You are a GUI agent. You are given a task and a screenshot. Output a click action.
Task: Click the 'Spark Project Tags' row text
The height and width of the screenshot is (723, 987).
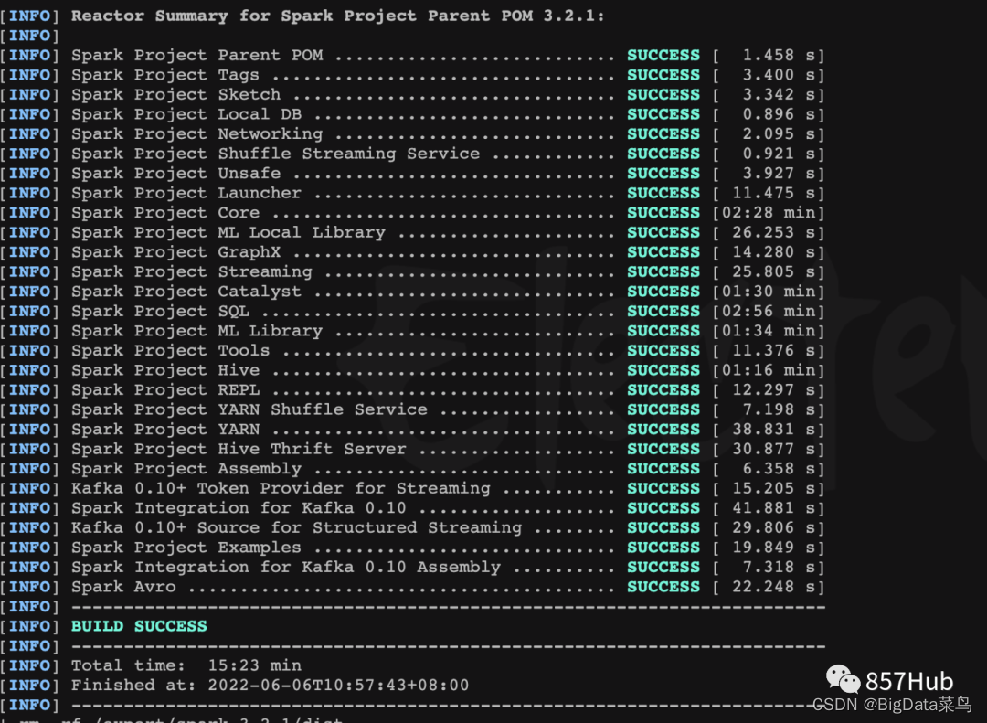164,75
